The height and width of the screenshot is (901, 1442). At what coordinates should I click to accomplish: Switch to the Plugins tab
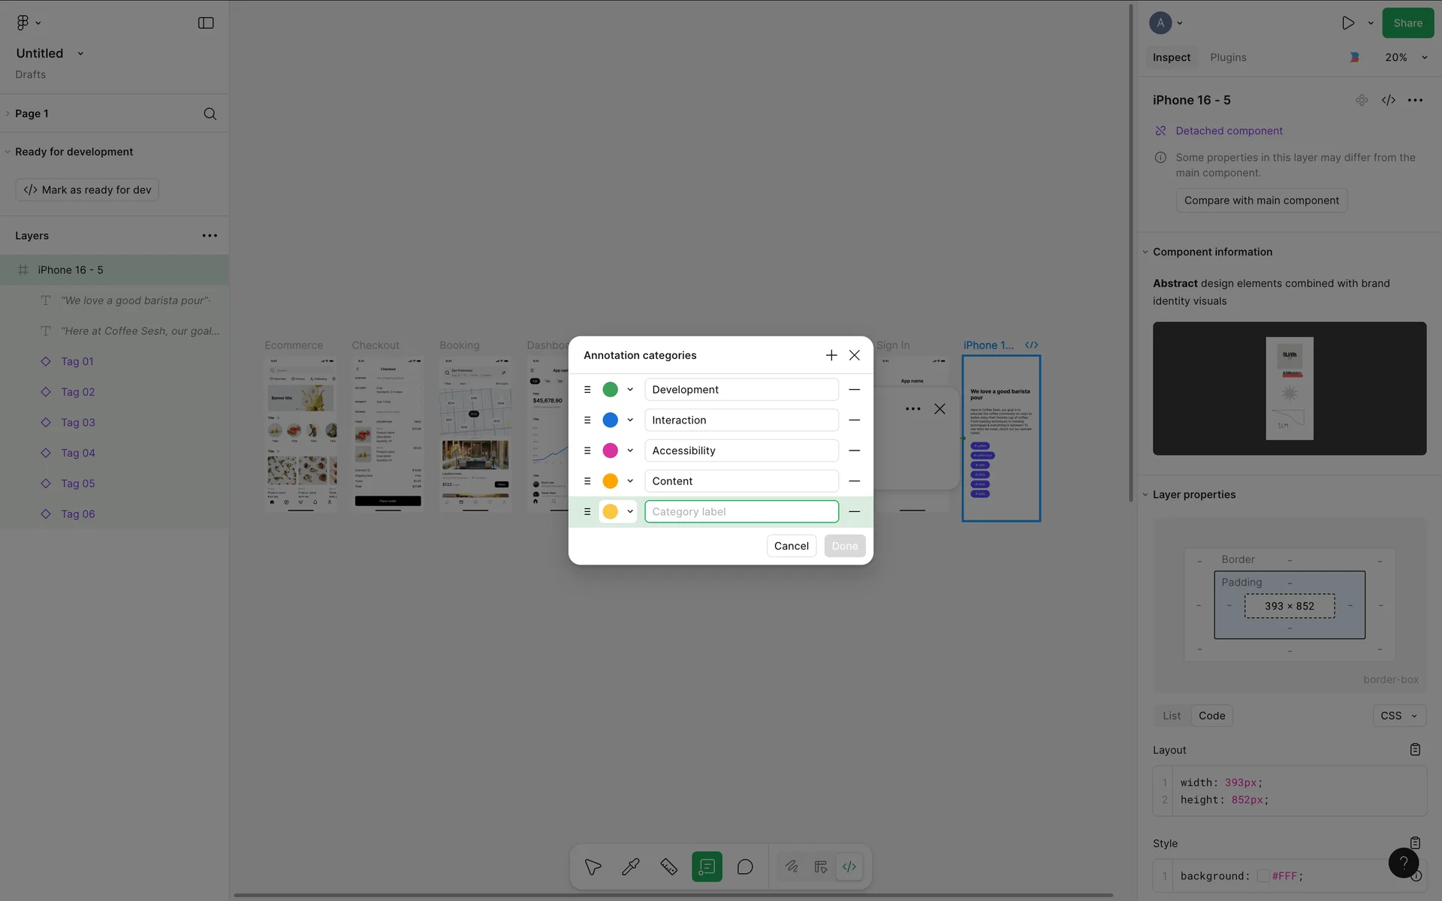click(x=1228, y=57)
